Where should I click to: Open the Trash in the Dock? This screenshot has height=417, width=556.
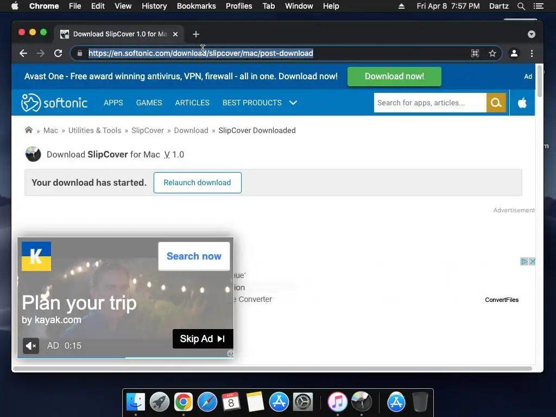pyautogui.click(x=420, y=402)
